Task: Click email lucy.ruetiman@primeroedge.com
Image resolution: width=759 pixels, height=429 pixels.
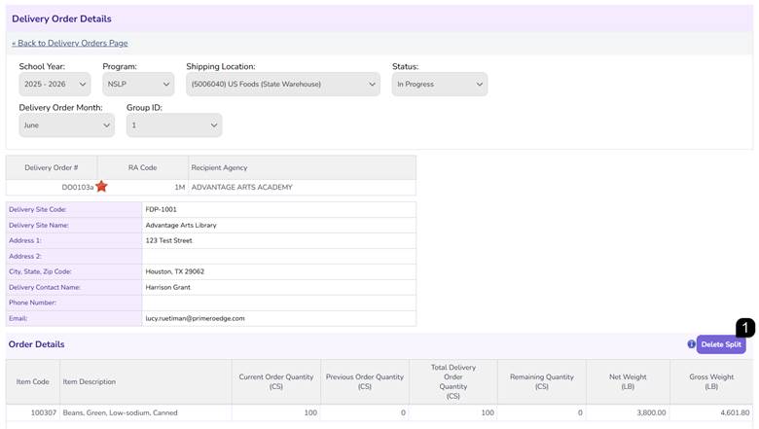Action: (195, 318)
